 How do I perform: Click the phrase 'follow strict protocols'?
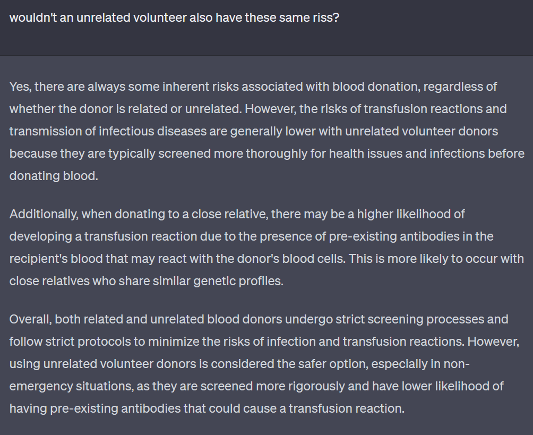click(x=70, y=342)
